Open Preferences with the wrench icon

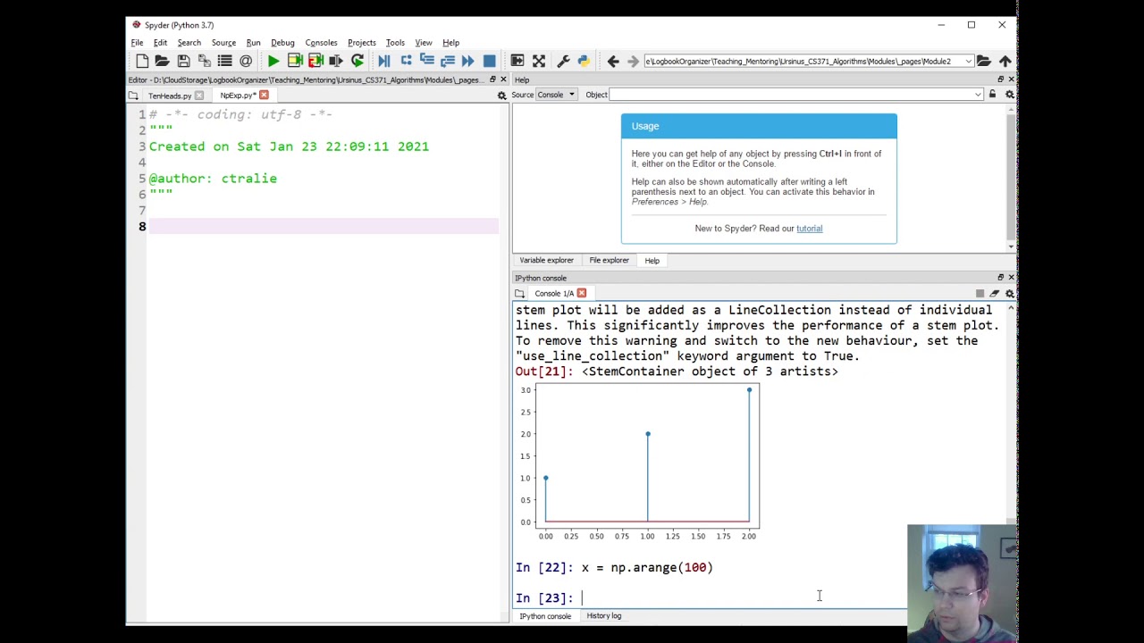(563, 61)
